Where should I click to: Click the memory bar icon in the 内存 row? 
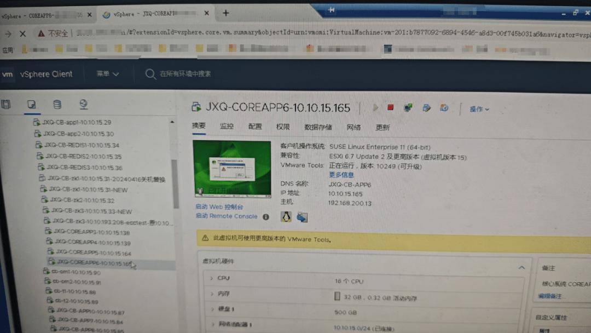(x=337, y=296)
